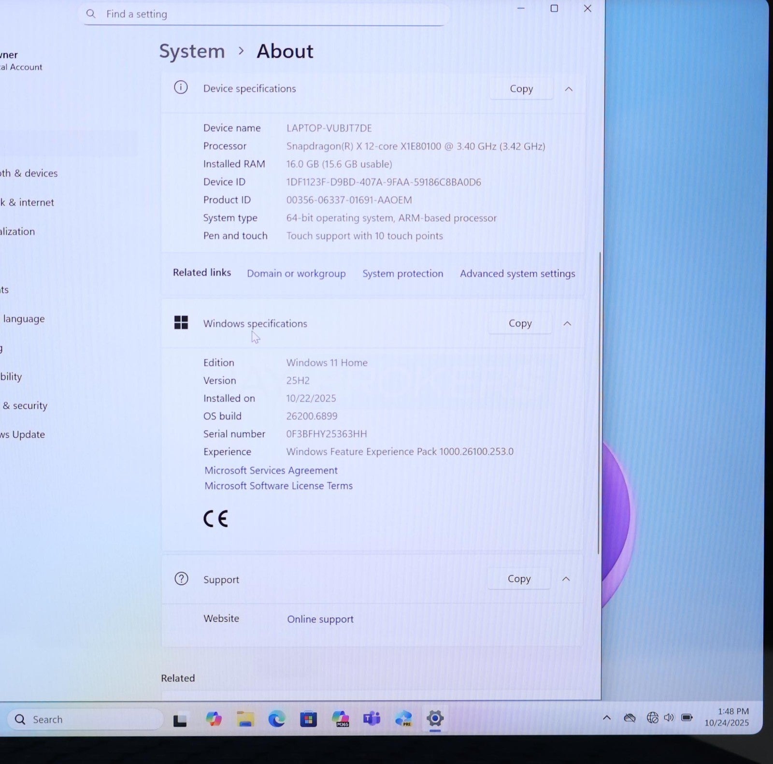Open Advanced system settings link

click(x=517, y=274)
